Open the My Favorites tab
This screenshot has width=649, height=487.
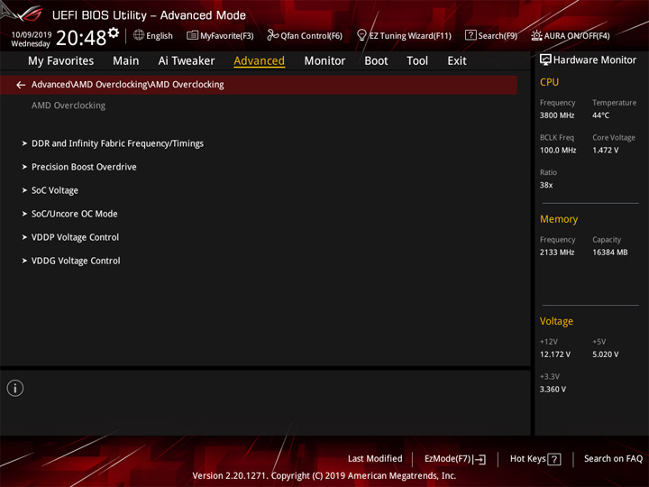[x=61, y=61]
